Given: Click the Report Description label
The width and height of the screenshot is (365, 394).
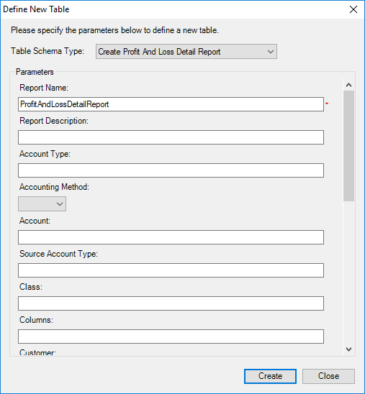Looking at the screenshot, I should pos(54,121).
